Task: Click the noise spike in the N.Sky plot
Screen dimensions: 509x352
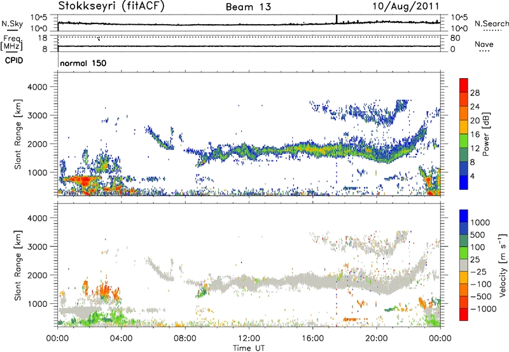Action: click(337, 19)
